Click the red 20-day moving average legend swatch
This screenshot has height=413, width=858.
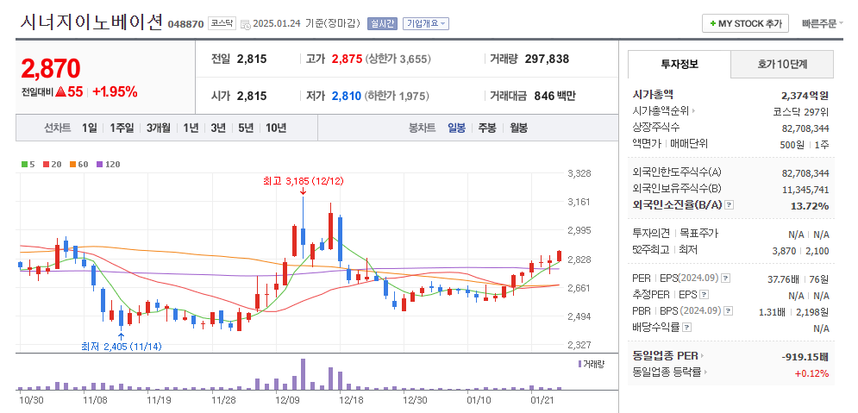[x=46, y=164]
